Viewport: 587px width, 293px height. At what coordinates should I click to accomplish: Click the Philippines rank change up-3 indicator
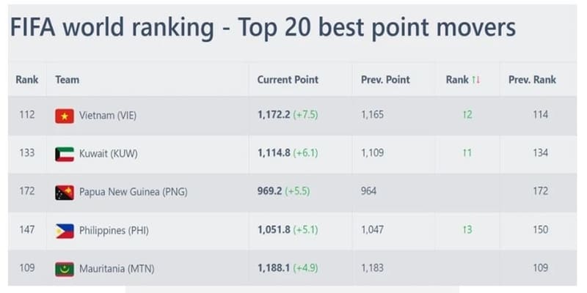(x=467, y=229)
